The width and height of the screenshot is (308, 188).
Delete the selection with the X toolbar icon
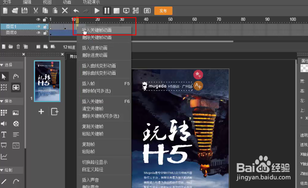pyautogui.click(x=65, y=11)
